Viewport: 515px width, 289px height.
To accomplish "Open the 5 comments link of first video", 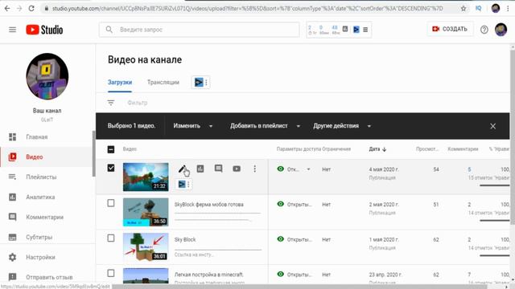I will pos(469,169).
